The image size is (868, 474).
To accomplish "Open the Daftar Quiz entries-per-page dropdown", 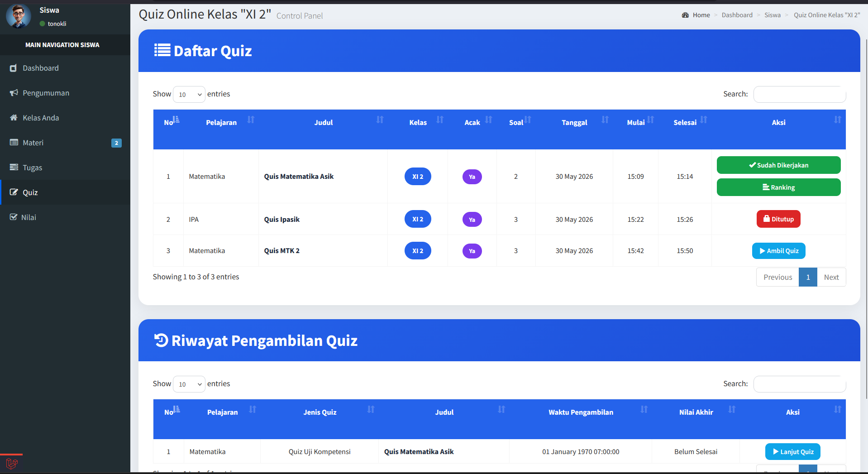I will (189, 94).
